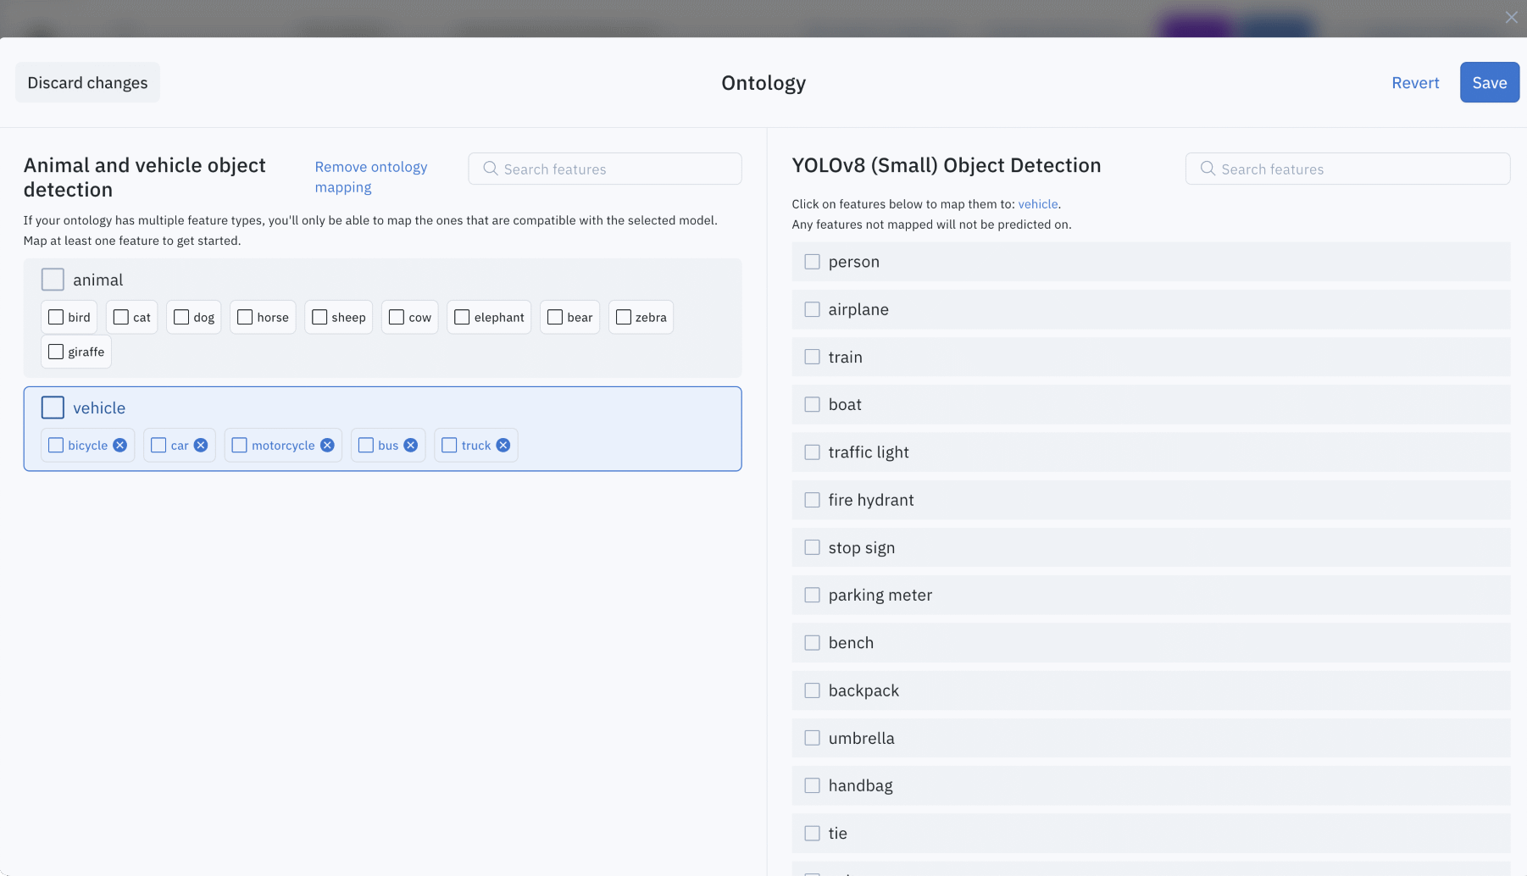
Task: Check the zebra feature checkbox
Action: click(x=624, y=317)
